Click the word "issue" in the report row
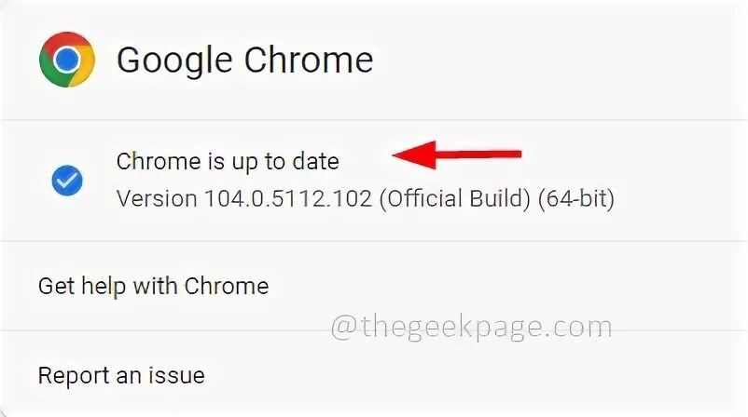This screenshot has height=417, width=748. click(x=179, y=375)
